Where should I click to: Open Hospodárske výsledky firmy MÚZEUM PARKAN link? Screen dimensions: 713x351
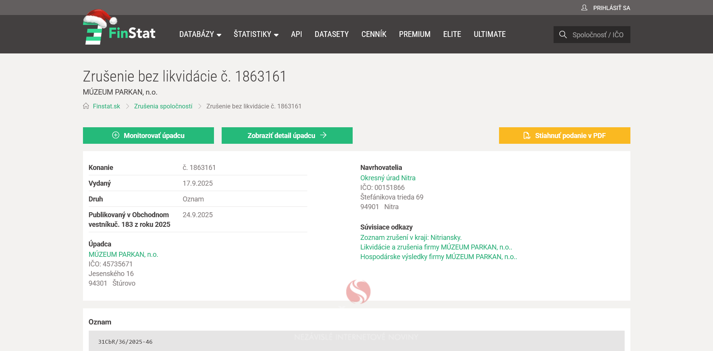[438, 257]
